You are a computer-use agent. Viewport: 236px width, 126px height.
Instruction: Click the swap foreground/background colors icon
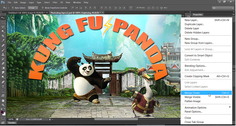coord(4,108)
